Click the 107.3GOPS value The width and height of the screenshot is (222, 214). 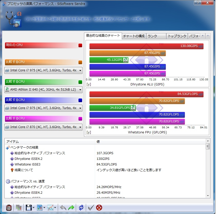point(105,153)
